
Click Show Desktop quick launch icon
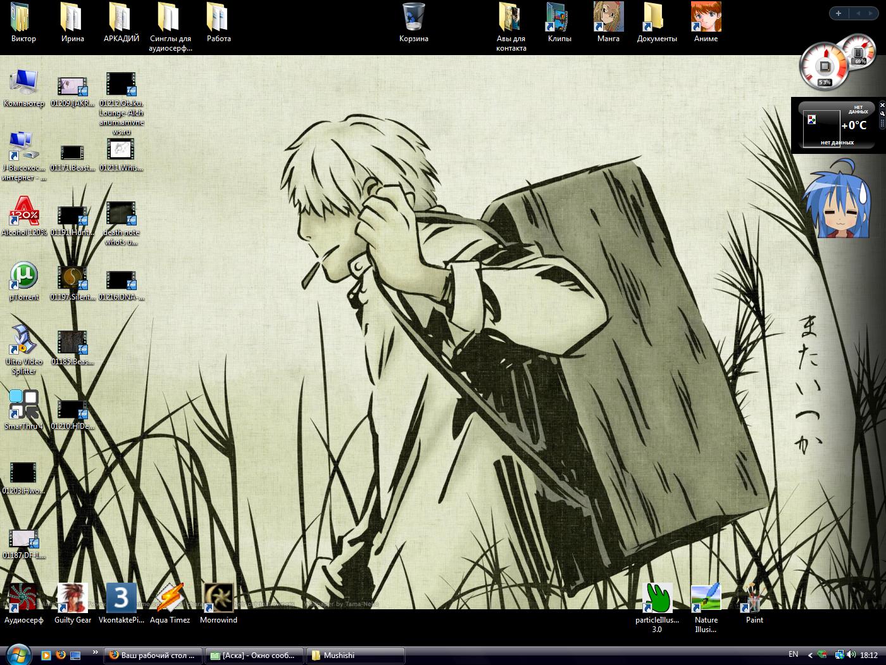(75, 655)
